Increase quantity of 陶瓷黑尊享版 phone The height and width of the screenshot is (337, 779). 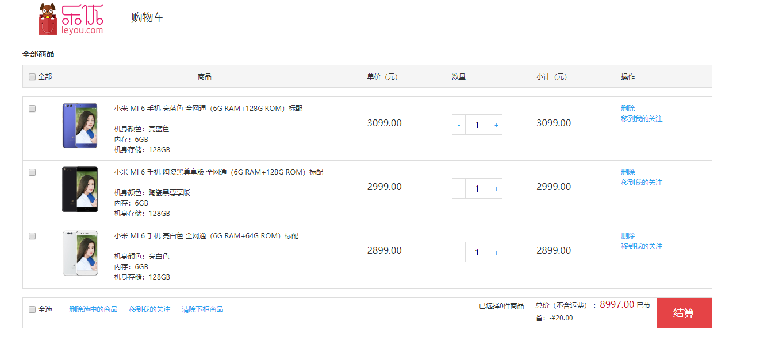click(x=496, y=189)
